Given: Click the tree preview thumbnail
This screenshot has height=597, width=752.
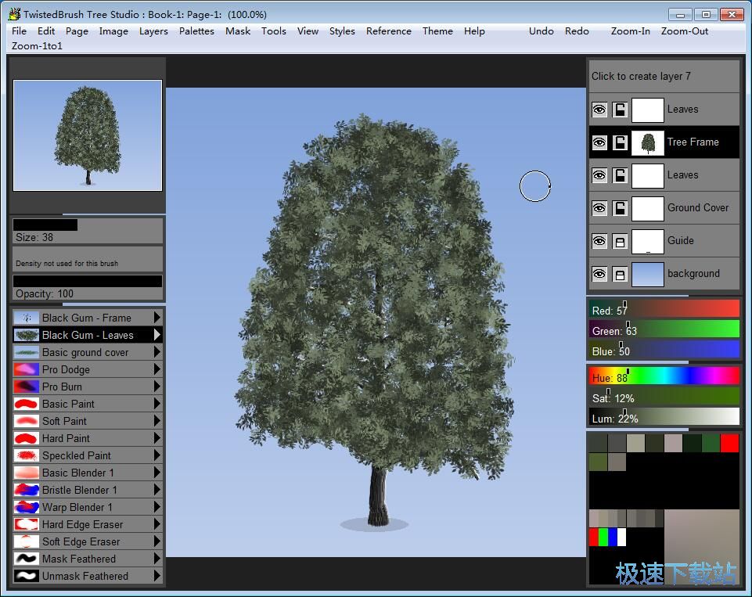Looking at the screenshot, I should [x=88, y=135].
